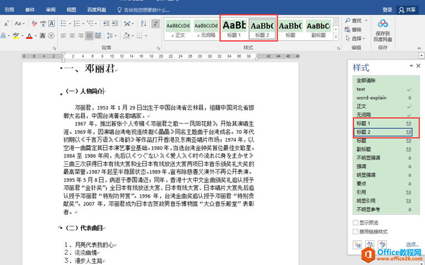Viewport: 425px width, 265px height.
Task: Open the 视图 ribbon tab
Action: click(71, 10)
